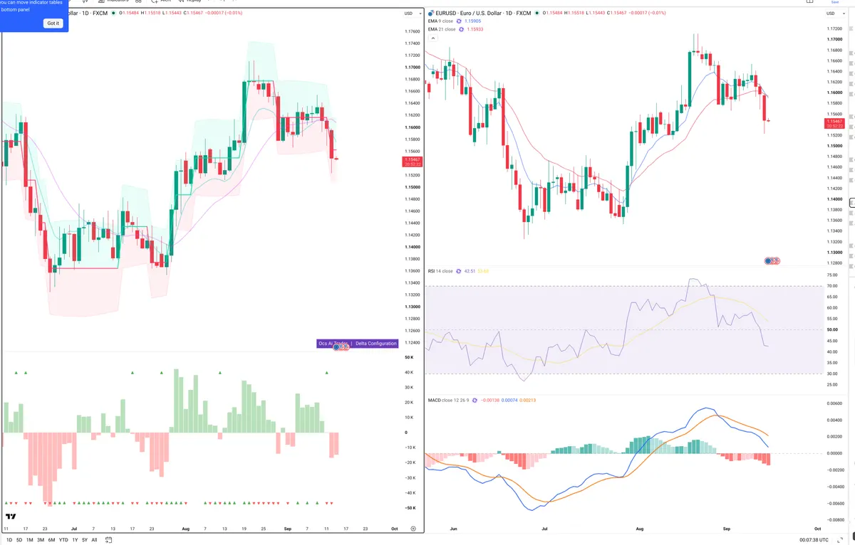The image size is (855, 545).
Task: Select the YTD time range
Action: click(63, 540)
